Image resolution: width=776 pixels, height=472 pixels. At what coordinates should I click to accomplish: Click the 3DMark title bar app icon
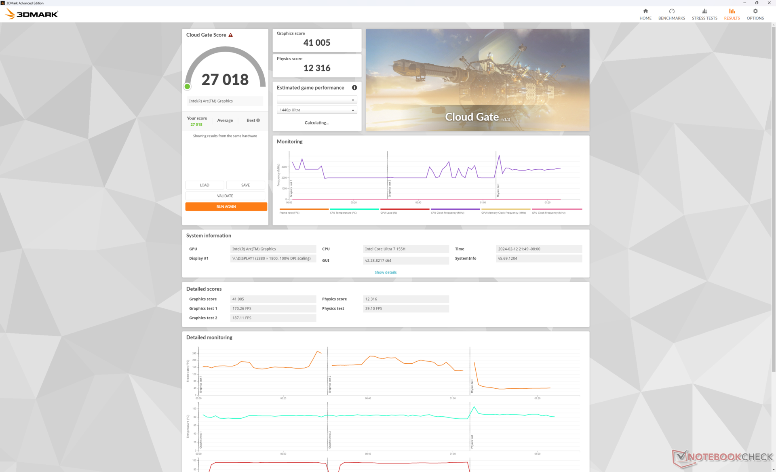[3, 3]
